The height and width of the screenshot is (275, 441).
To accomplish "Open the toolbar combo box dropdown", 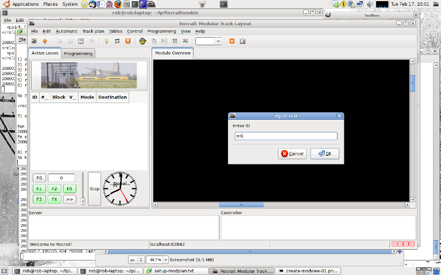I will point(218,41).
